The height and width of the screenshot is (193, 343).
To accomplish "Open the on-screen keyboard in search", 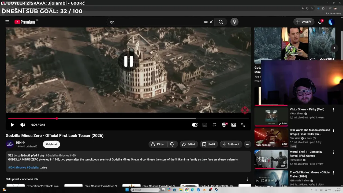I will tap(206, 22).
